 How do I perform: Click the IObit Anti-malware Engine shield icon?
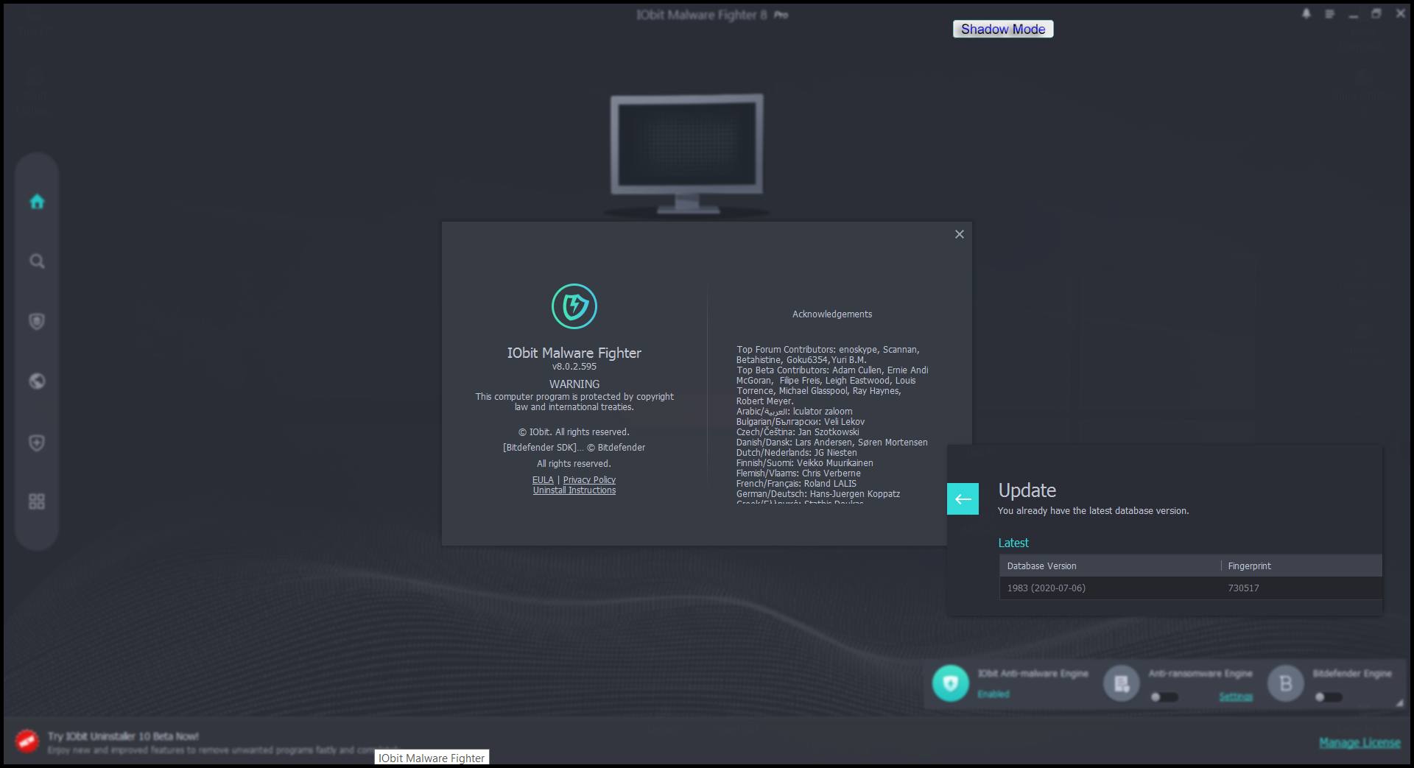pos(951,683)
